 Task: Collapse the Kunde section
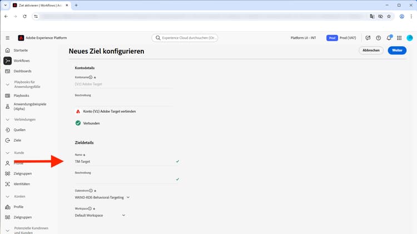(7, 153)
